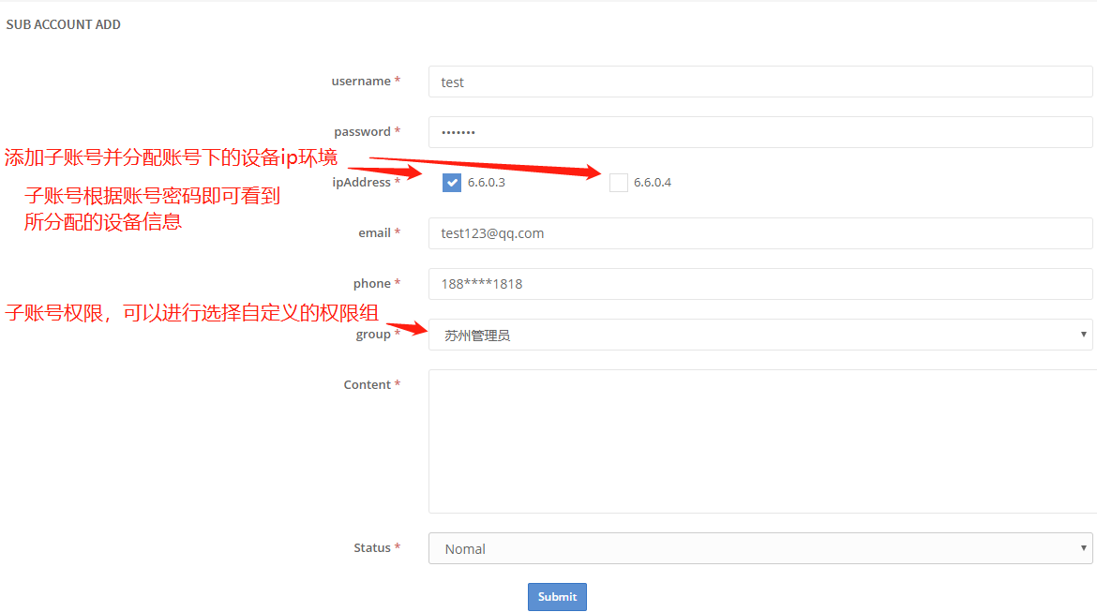
Task: Click the Content field label
Action: pyautogui.click(x=368, y=384)
